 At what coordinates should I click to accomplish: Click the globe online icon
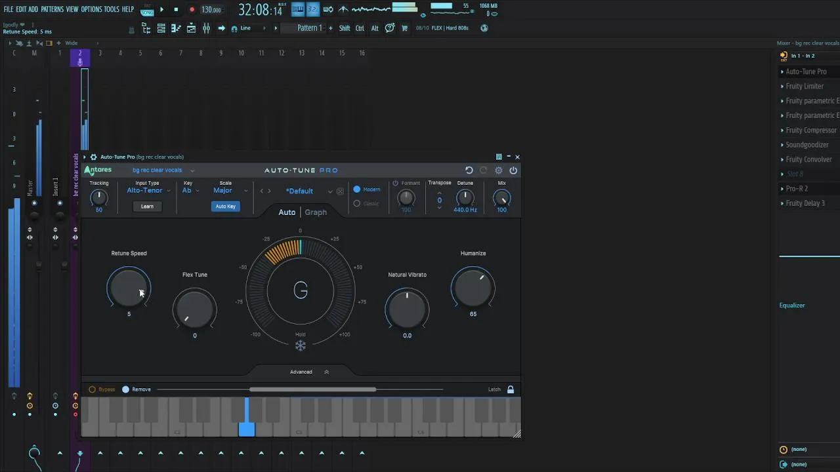pyautogui.click(x=484, y=28)
